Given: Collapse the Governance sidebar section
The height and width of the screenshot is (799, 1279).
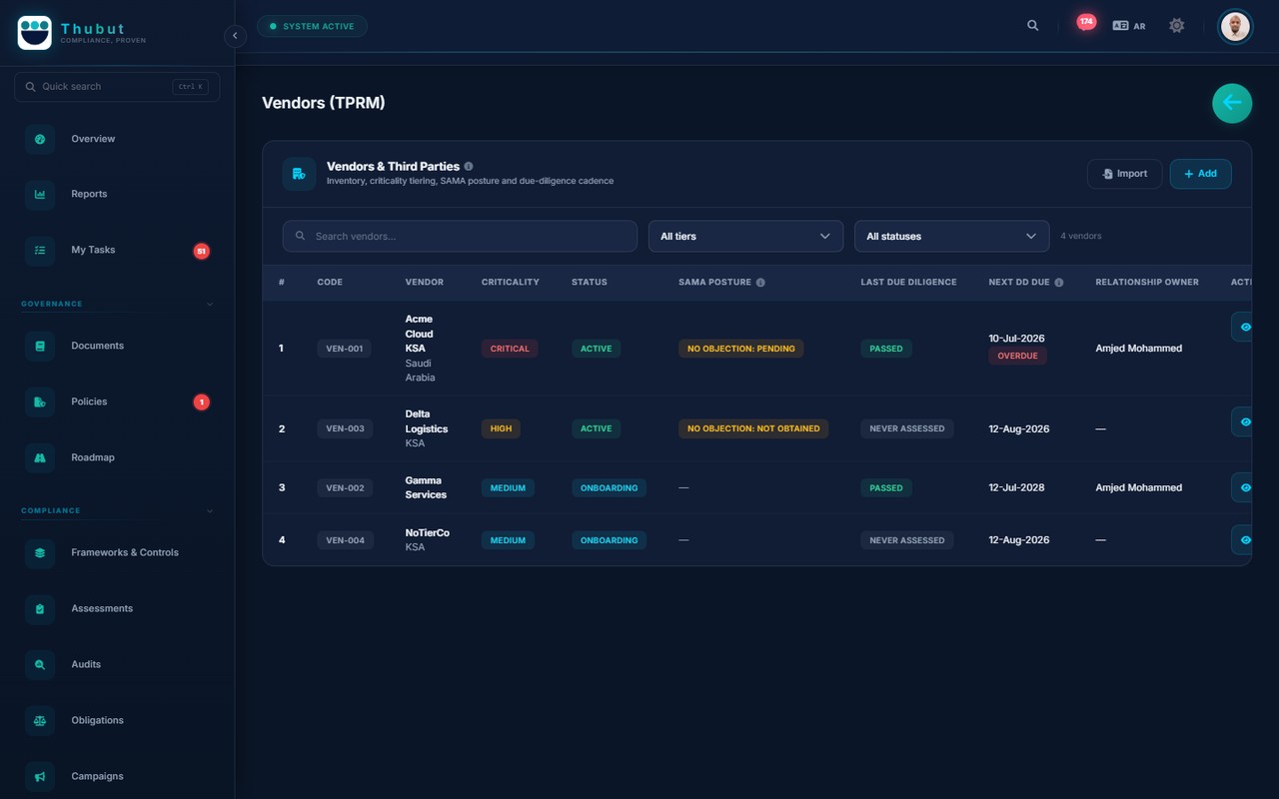Looking at the screenshot, I should tap(210, 304).
